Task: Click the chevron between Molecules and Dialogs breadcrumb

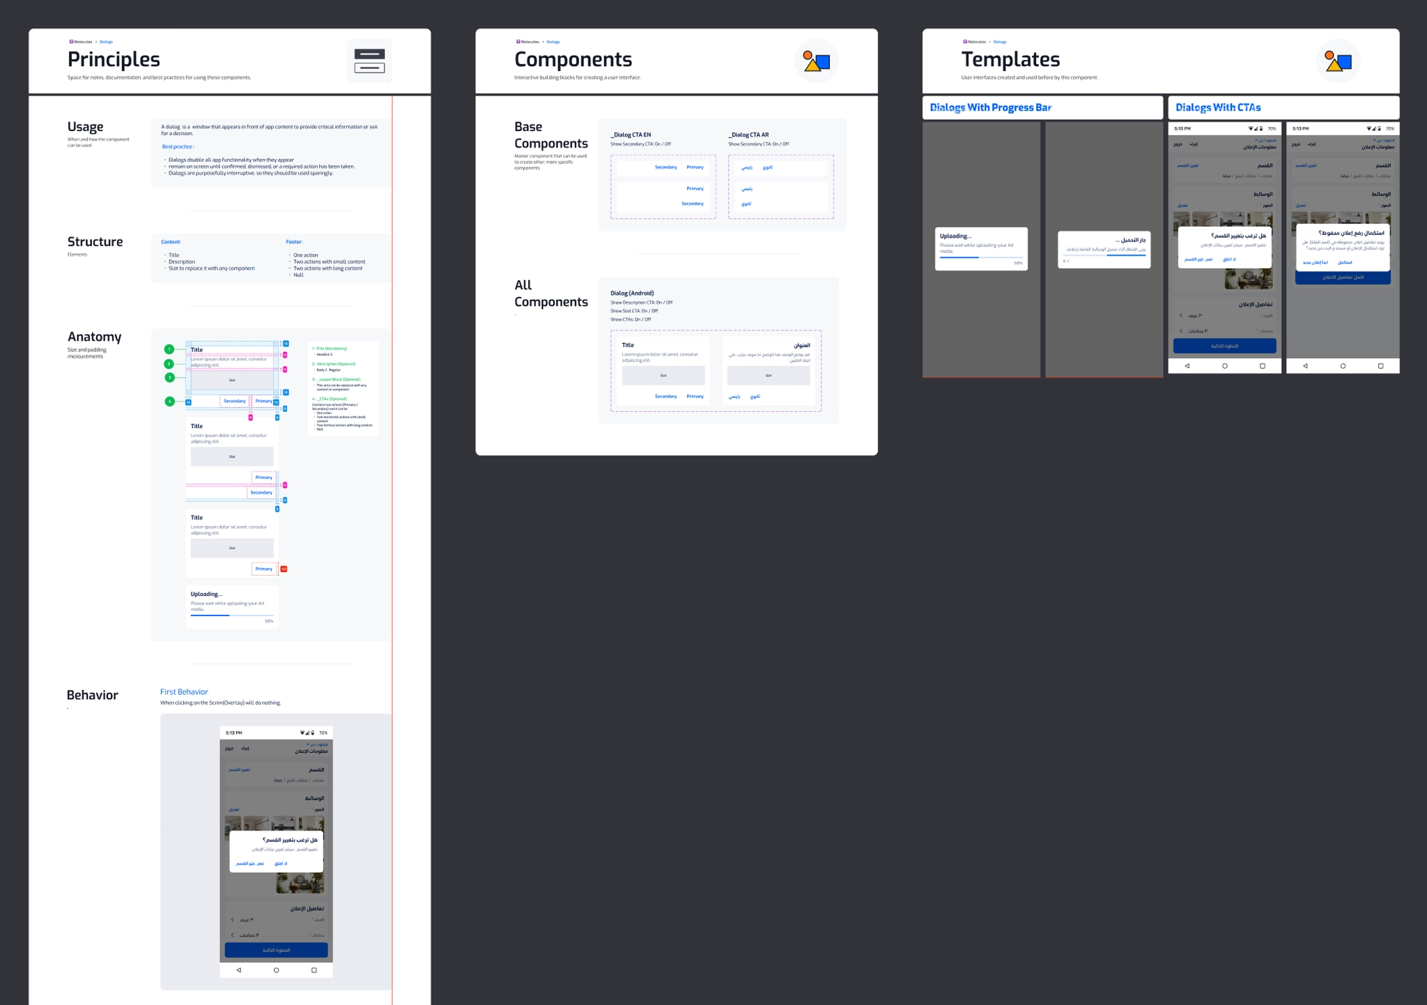Action: [x=96, y=41]
